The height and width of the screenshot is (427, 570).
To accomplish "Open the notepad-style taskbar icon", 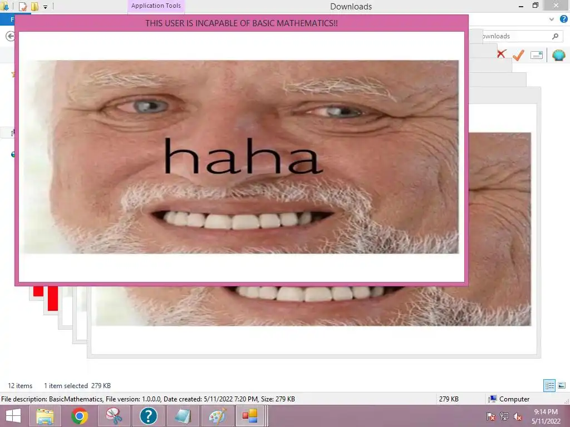I will pos(183,416).
